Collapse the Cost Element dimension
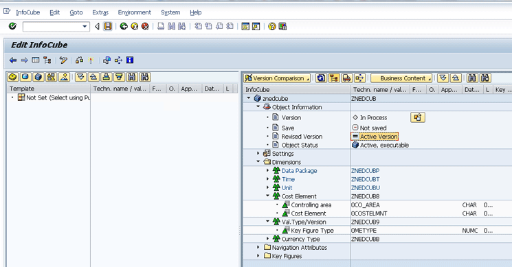The width and height of the screenshot is (512, 267). pyautogui.click(x=267, y=196)
